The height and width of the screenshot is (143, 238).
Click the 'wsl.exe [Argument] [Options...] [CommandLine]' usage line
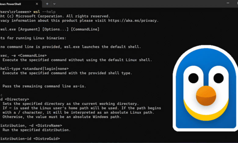coord(50,29)
